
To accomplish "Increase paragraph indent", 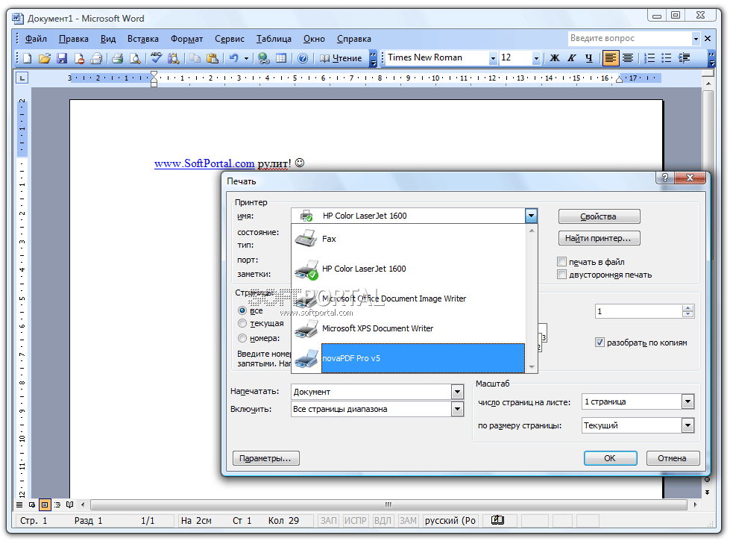I will click(x=684, y=57).
